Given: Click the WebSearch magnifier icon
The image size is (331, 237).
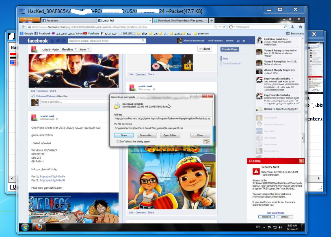Looking at the screenshot, I should pyautogui.click(x=285, y=27).
